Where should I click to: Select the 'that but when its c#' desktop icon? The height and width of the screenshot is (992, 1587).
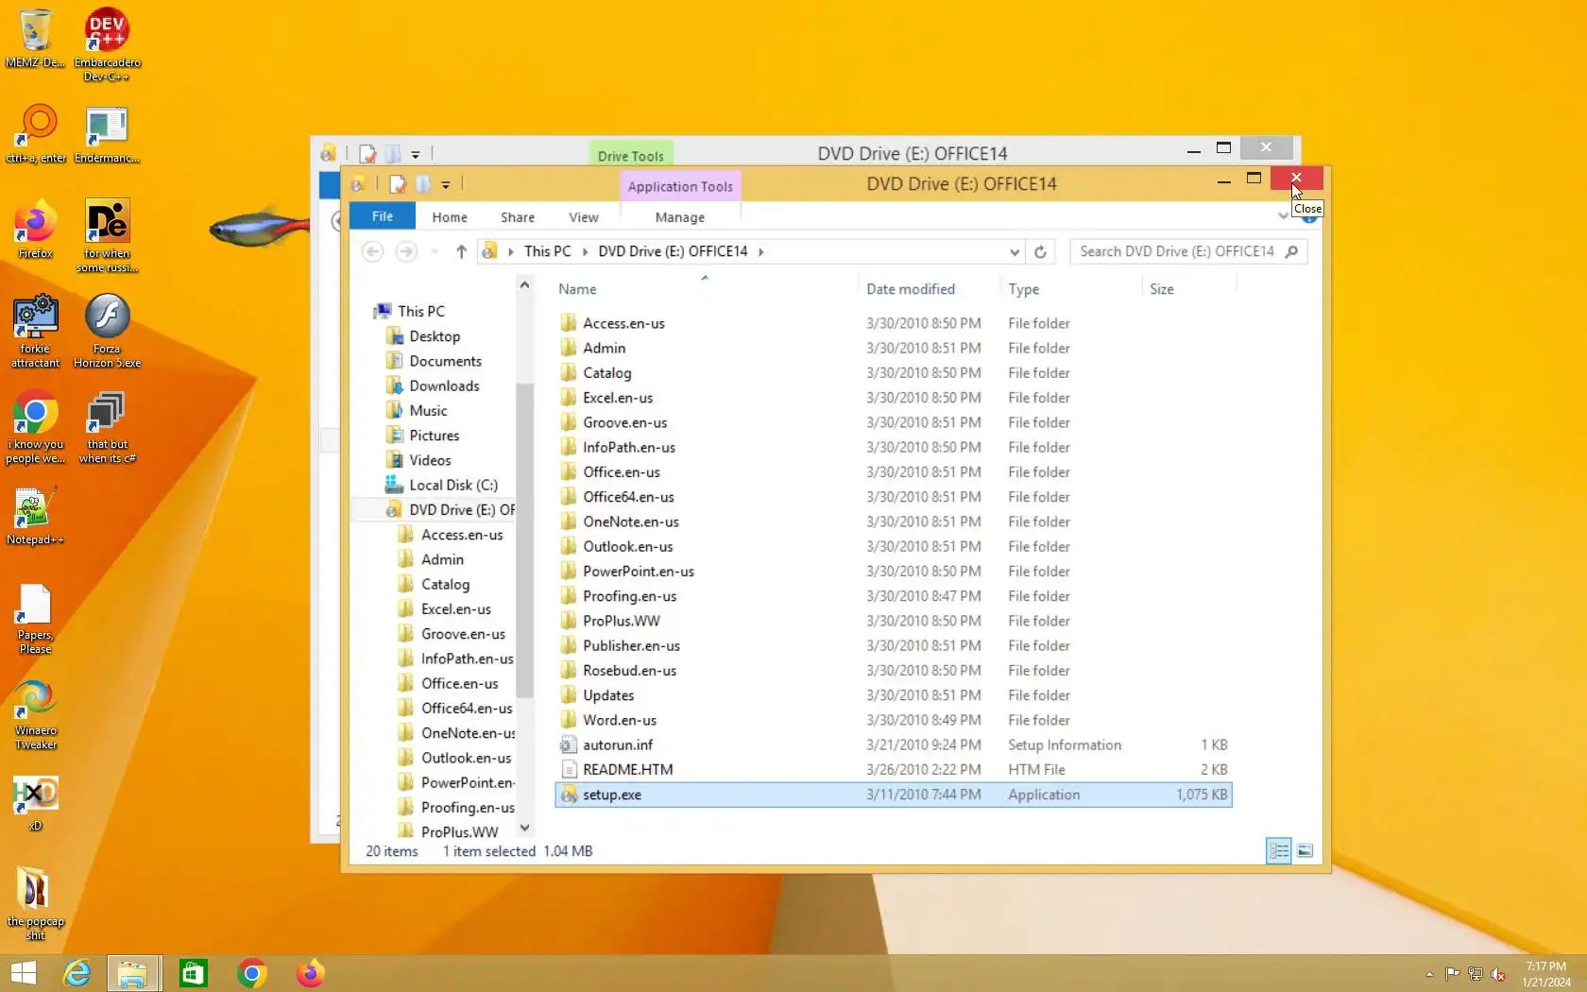point(107,427)
